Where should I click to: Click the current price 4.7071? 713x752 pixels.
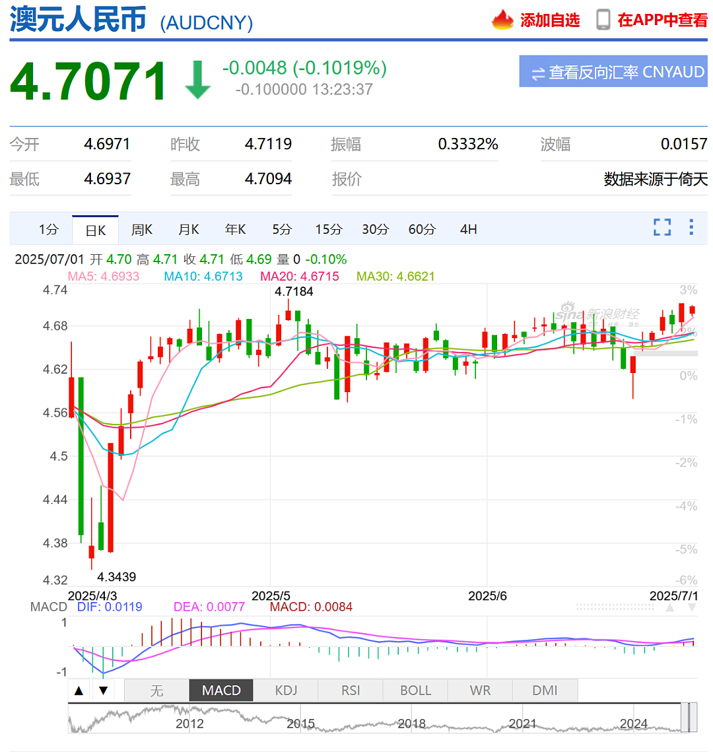pos(88,81)
